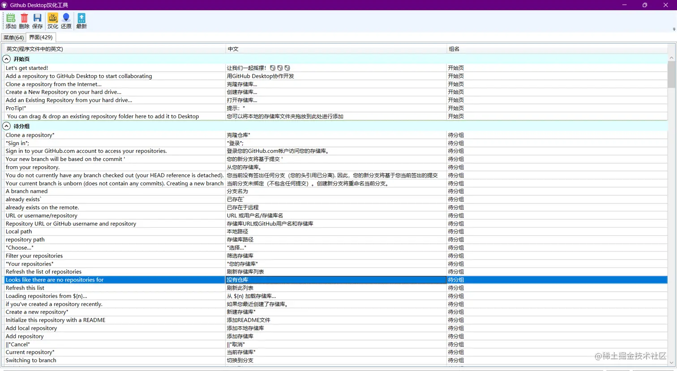Screen dimensions: 677x371
Task: Select "Repository URL or GitHub username" row
Action: click(336, 224)
